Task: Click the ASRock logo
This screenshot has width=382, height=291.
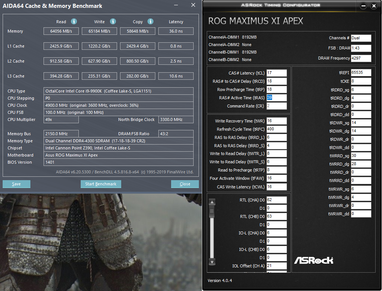Action: pos(314,260)
